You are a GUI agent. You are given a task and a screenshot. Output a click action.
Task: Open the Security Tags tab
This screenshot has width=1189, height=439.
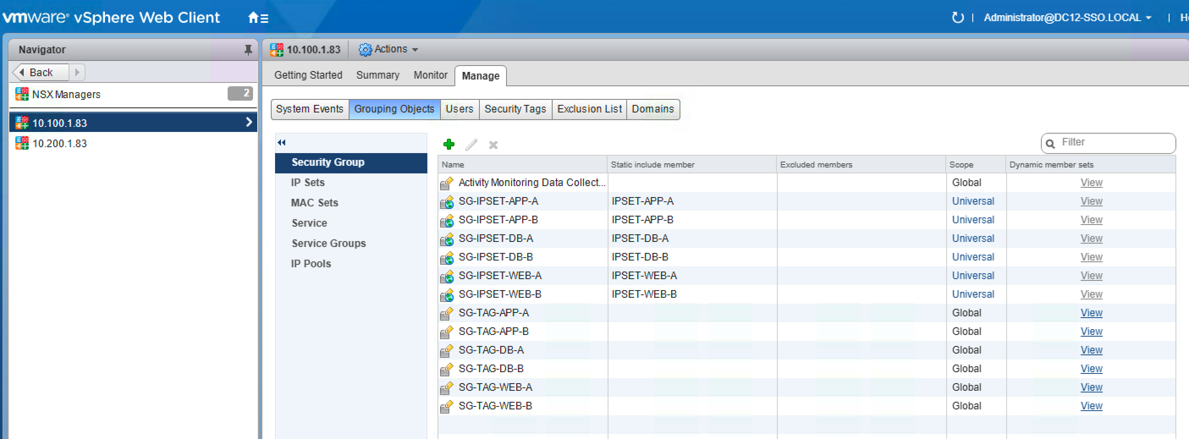click(515, 109)
